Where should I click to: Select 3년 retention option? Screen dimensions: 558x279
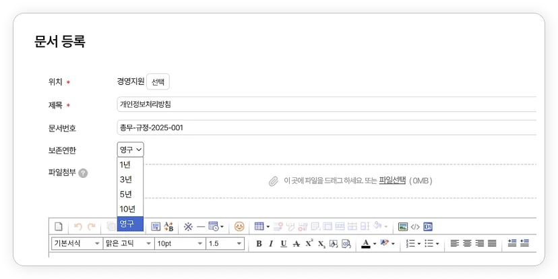pos(130,180)
